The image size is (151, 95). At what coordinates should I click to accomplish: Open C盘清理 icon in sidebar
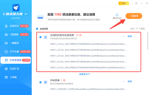(x=6, y=34)
